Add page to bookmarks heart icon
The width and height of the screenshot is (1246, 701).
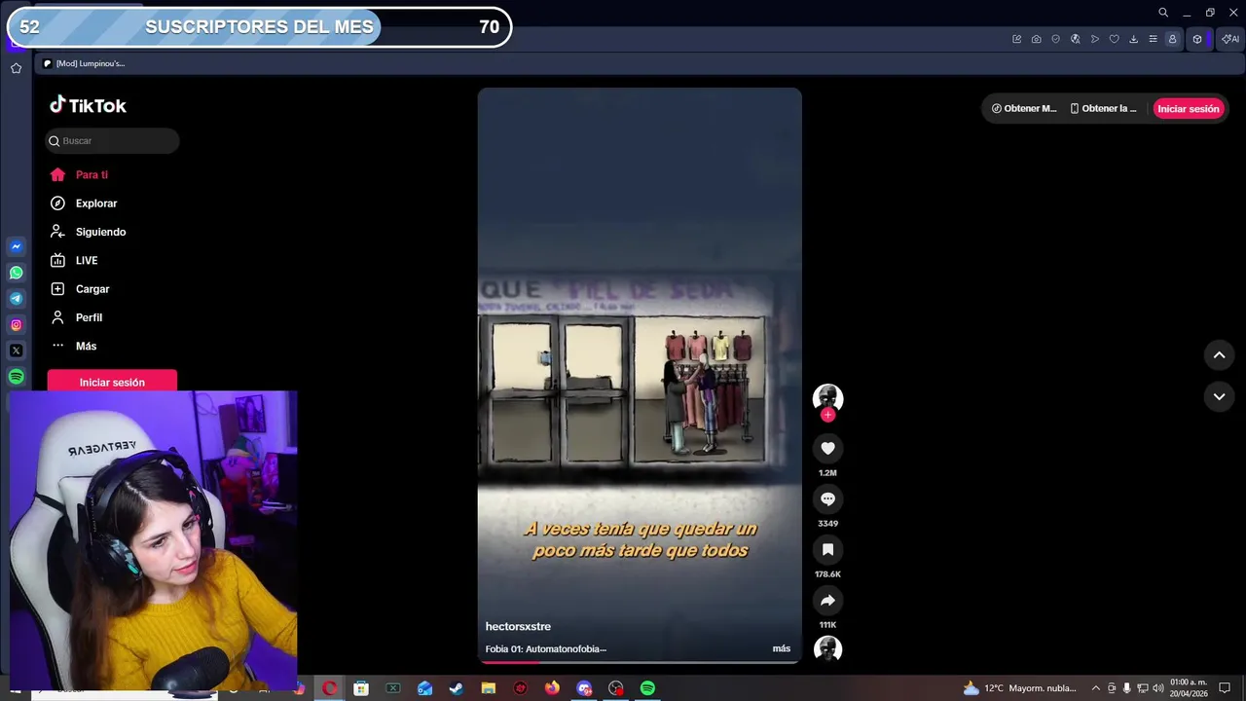(1114, 39)
